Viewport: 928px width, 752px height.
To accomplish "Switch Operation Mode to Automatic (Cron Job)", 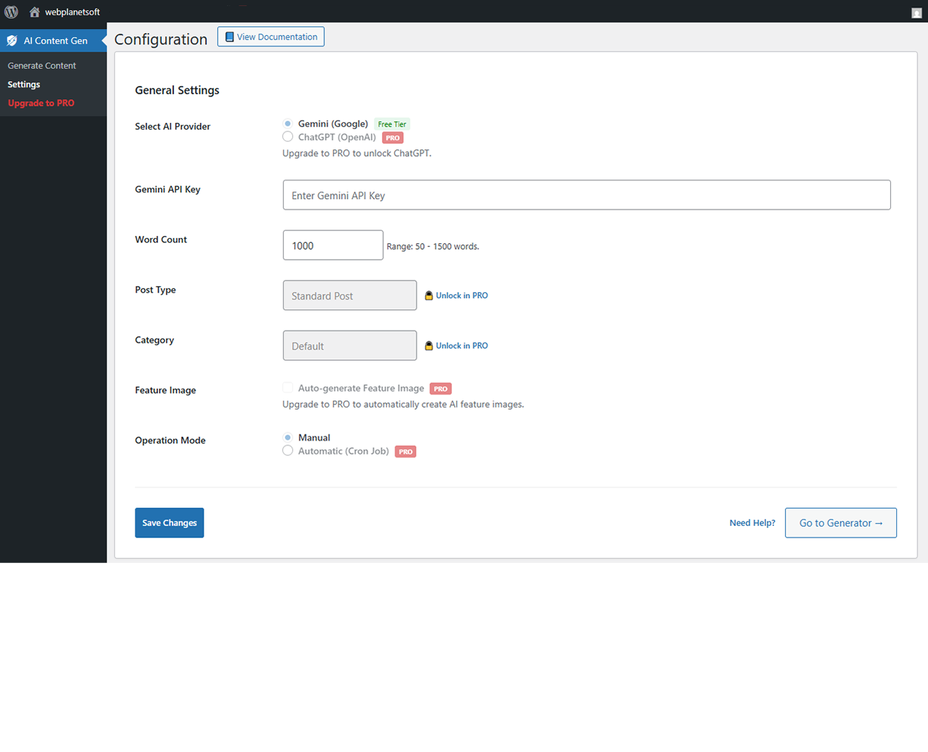I will [288, 450].
